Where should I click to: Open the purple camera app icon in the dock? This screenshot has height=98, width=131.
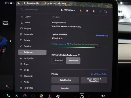[x=25, y=96]
